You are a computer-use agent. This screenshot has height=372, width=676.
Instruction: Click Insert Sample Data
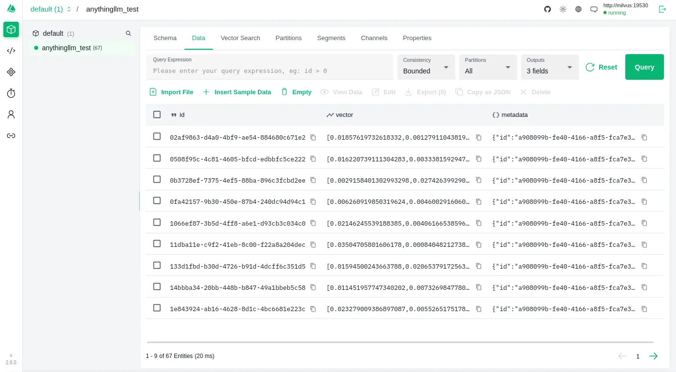(x=237, y=92)
